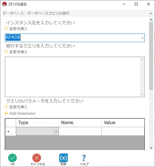Click the Name cell in parameter row
155x167 pixels.
80,131
